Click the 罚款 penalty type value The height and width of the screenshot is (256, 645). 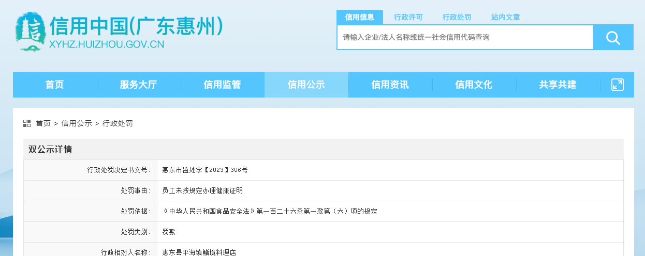tap(169, 232)
